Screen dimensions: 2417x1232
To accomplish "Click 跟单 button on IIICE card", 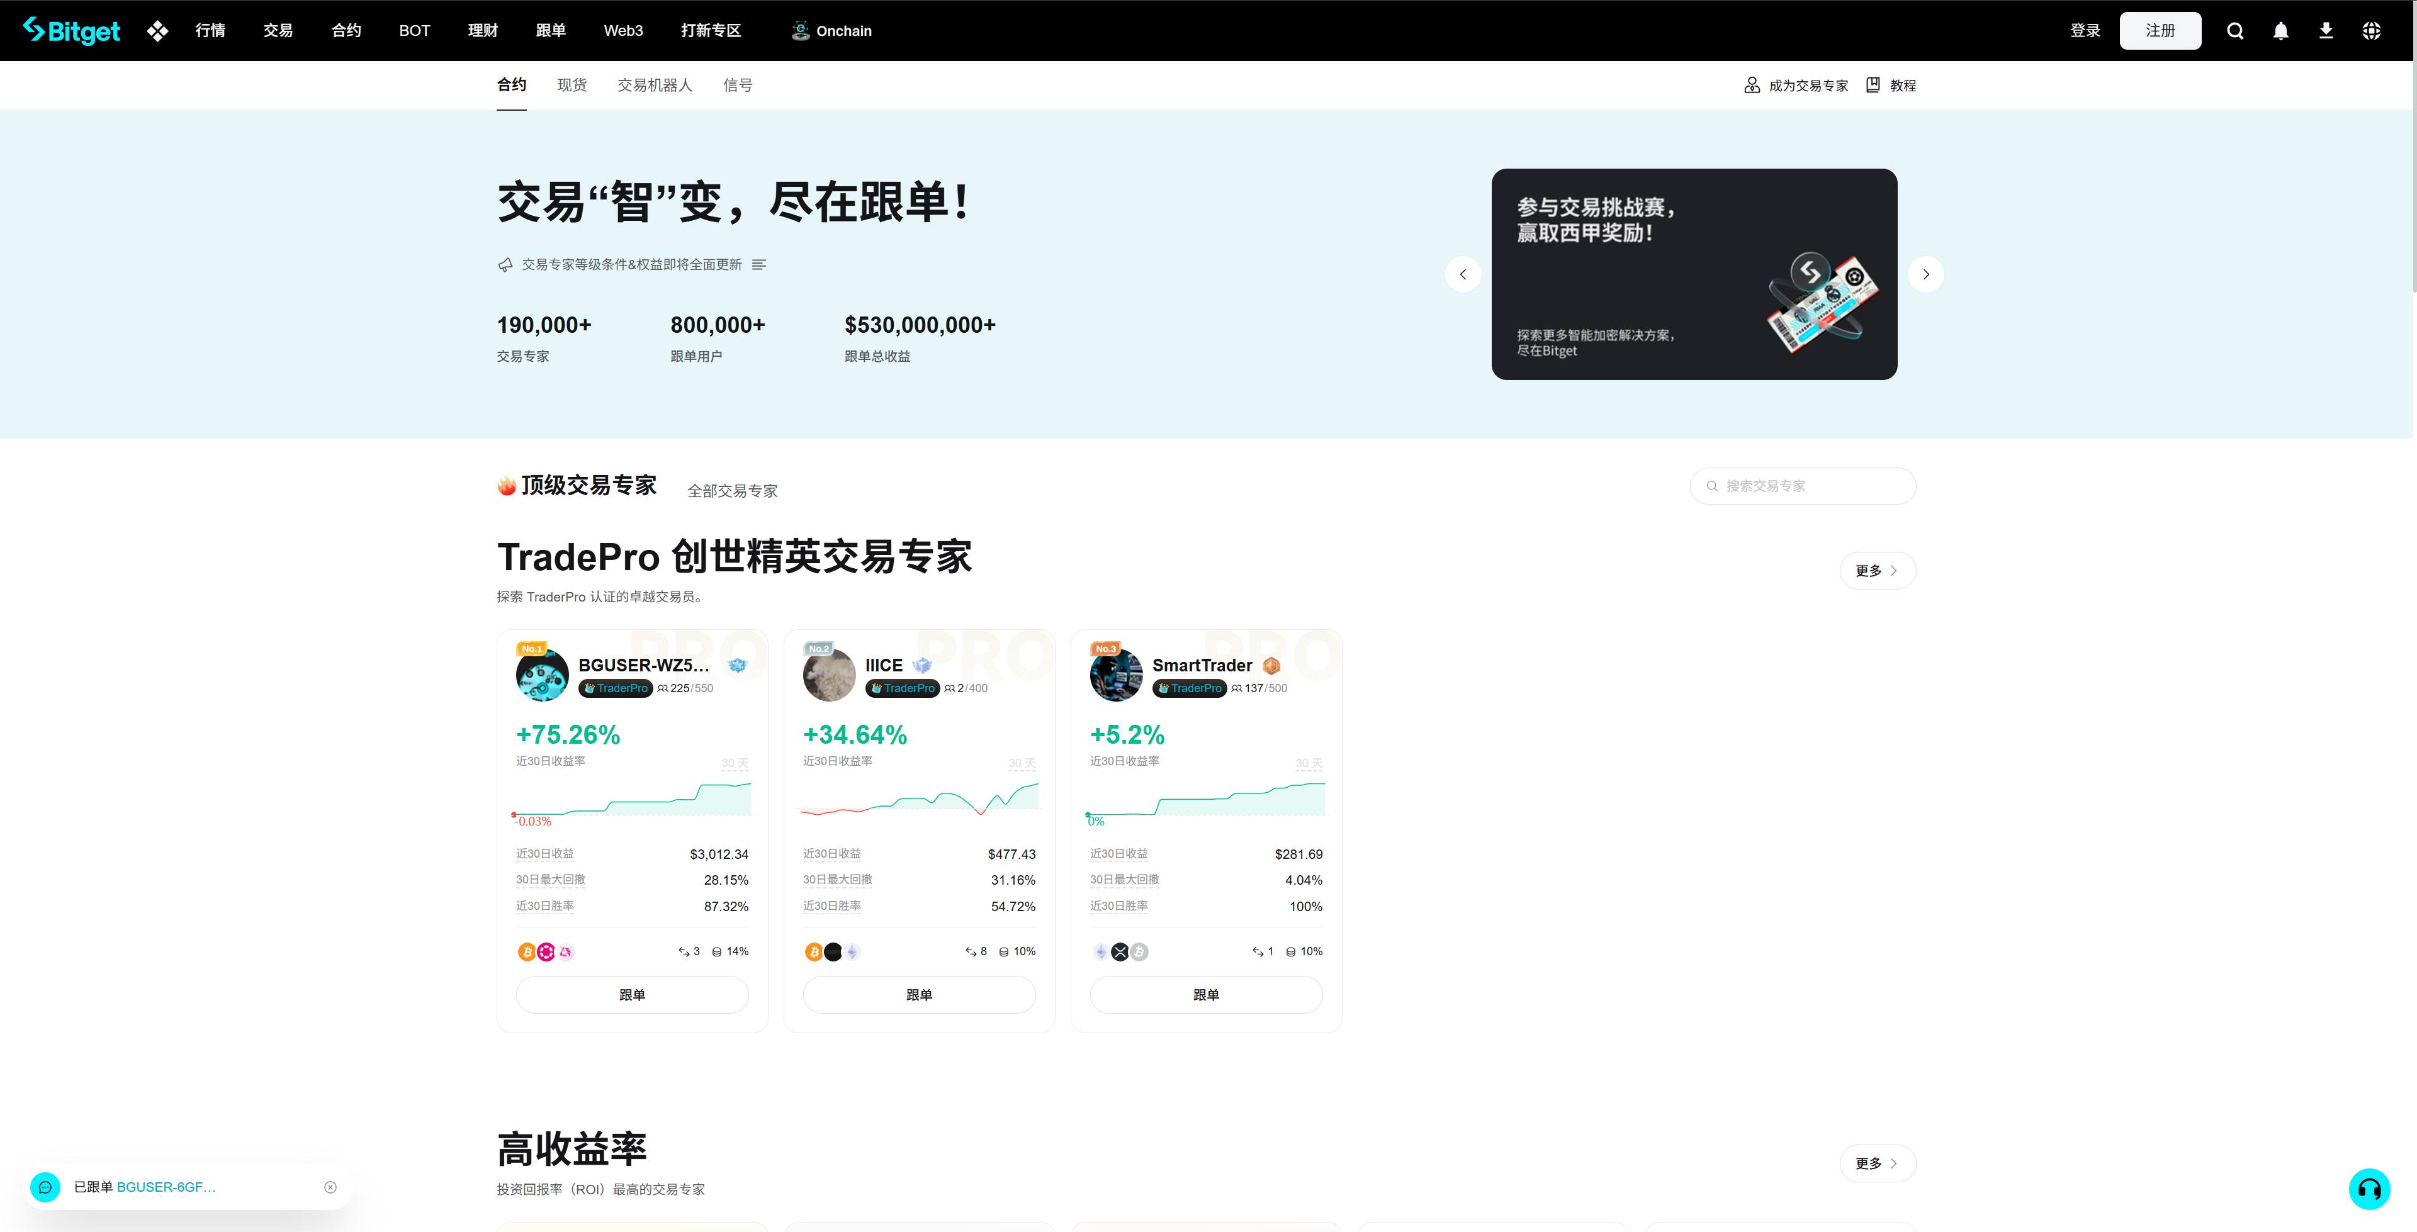I will (x=918, y=995).
